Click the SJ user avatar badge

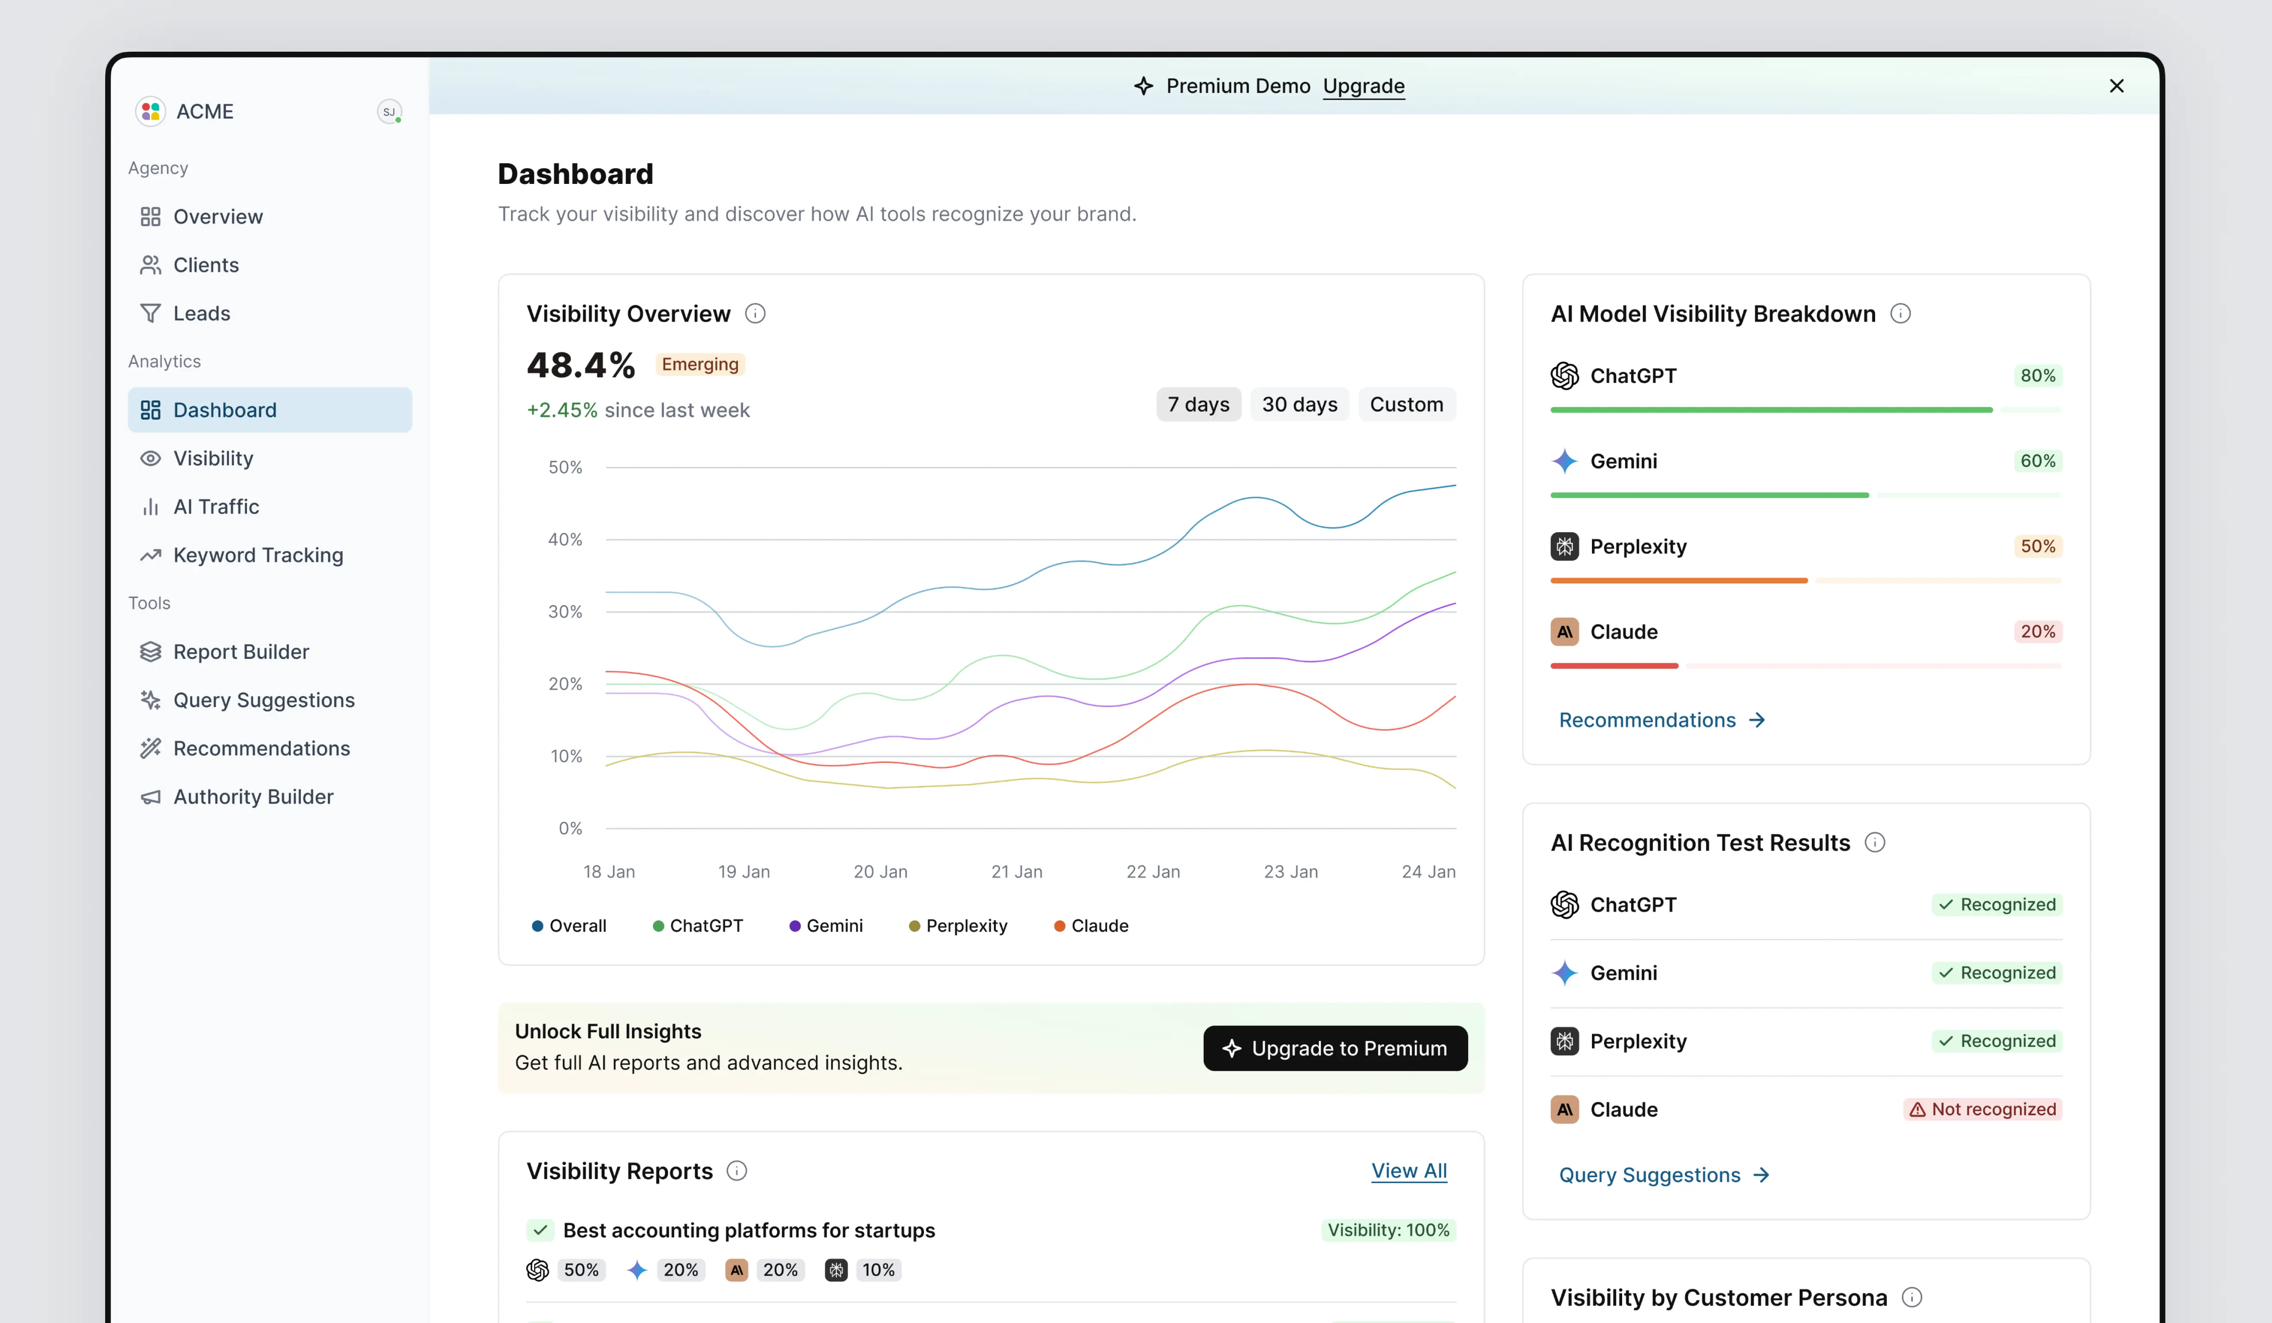(x=389, y=112)
